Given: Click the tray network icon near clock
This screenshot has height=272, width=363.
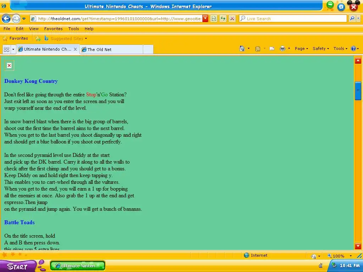Looking at the screenshot, I should tap(334, 265).
